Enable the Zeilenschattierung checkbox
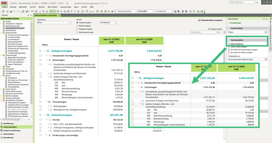The image size is (272, 143). tap(229, 44)
